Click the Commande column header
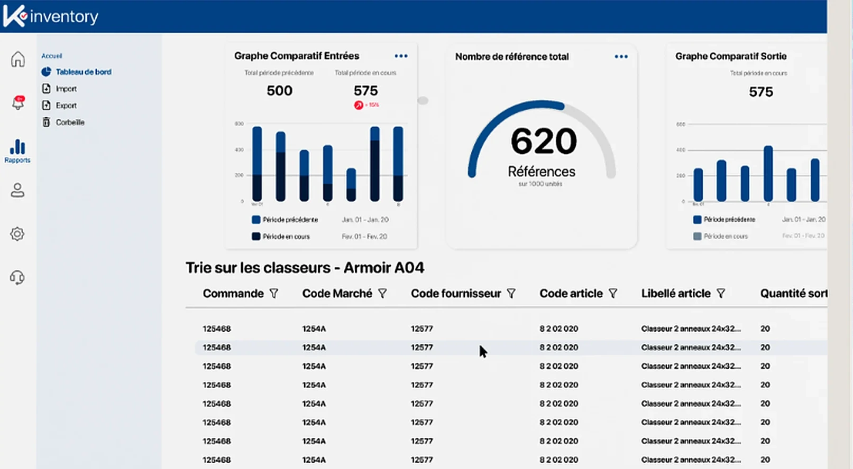853x469 pixels. coord(233,294)
